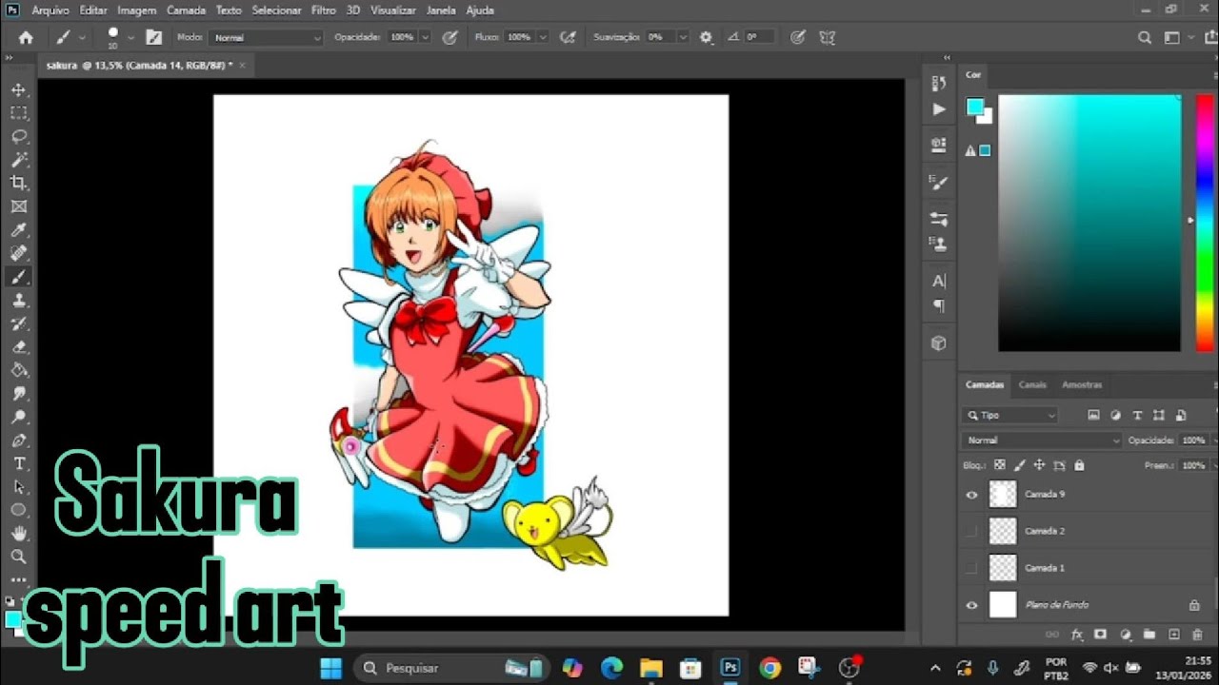The width and height of the screenshot is (1219, 685).
Task: Show the Camada 1 layer
Action: [971, 568]
